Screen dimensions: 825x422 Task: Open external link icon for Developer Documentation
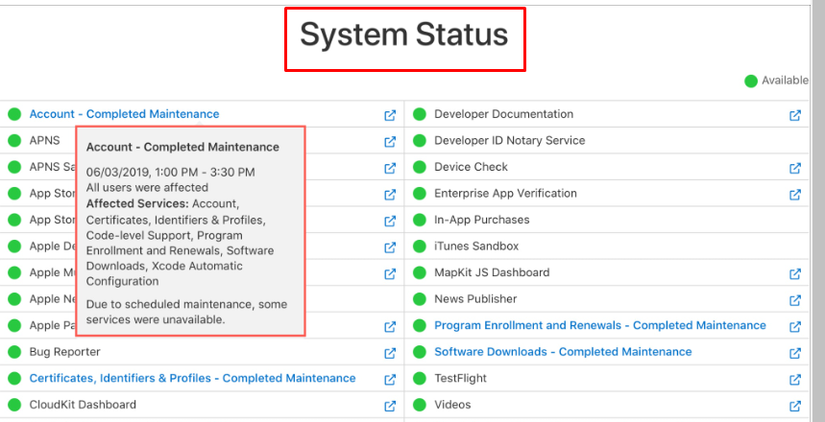795,115
